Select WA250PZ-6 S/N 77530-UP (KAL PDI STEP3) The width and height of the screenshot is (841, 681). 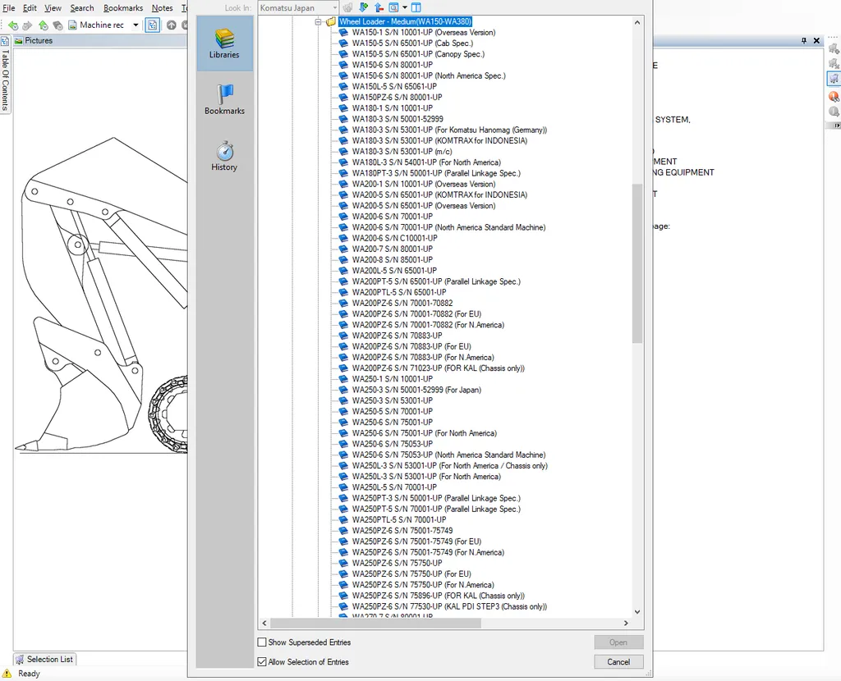449,606
